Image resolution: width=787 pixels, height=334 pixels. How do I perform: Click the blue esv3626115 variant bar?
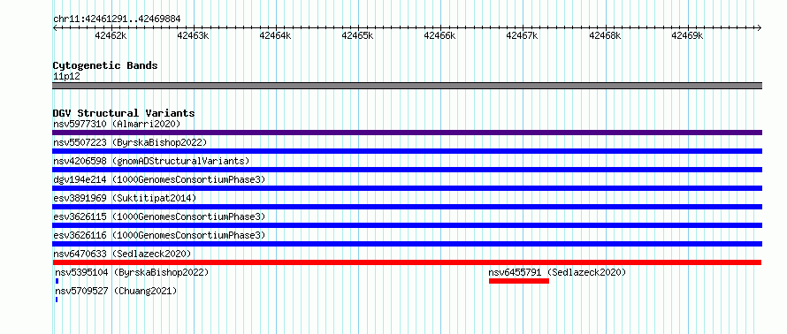tap(407, 225)
